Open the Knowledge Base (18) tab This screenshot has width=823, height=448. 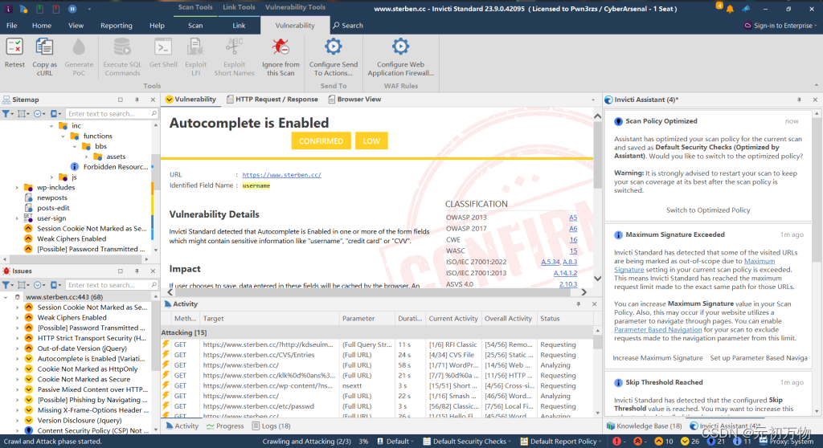(x=644, y=426)
